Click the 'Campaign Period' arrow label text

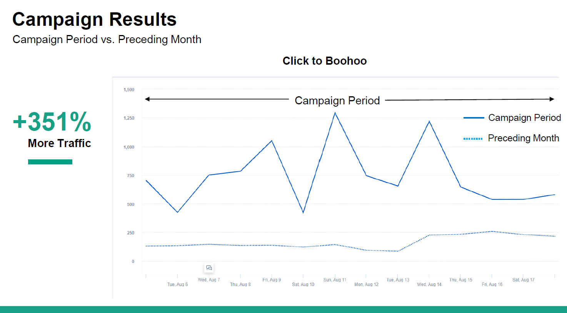tap(337, 100)
